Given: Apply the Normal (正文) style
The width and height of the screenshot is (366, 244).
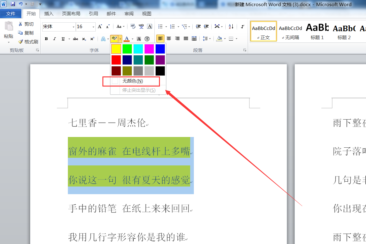Looking at the screenshot, I should tap(264, 31).
